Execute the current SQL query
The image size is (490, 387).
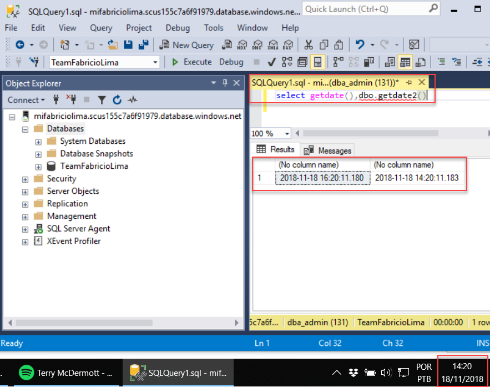pos(191,62)
